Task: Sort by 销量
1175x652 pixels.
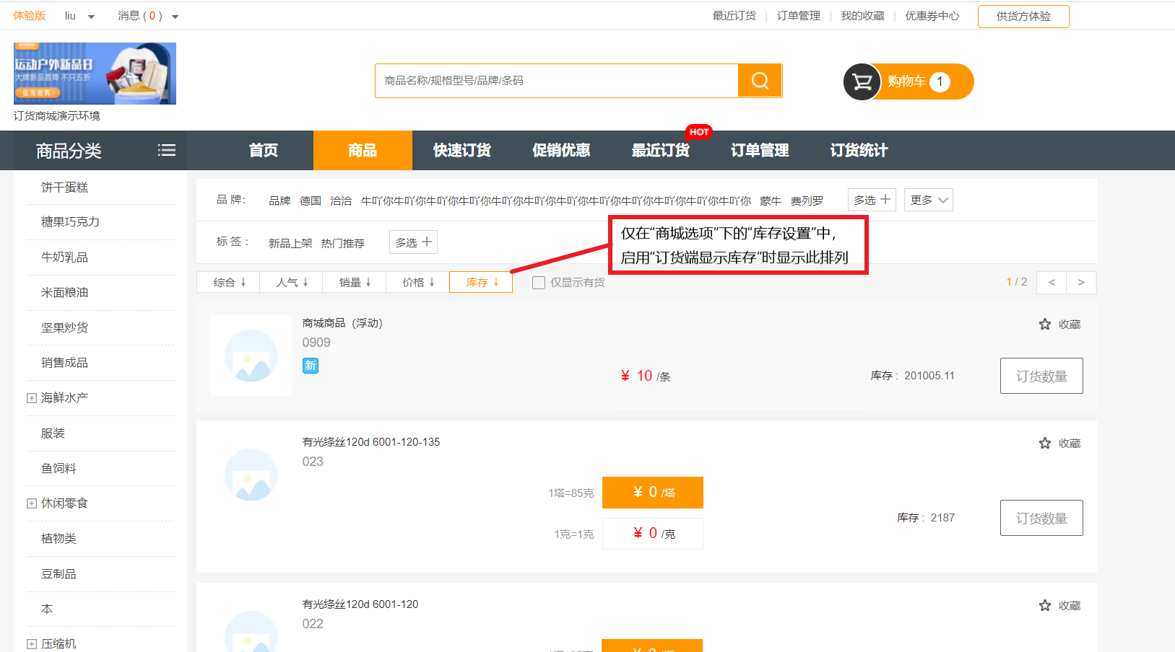Action: pyautogui.click(x=355, y=282)
